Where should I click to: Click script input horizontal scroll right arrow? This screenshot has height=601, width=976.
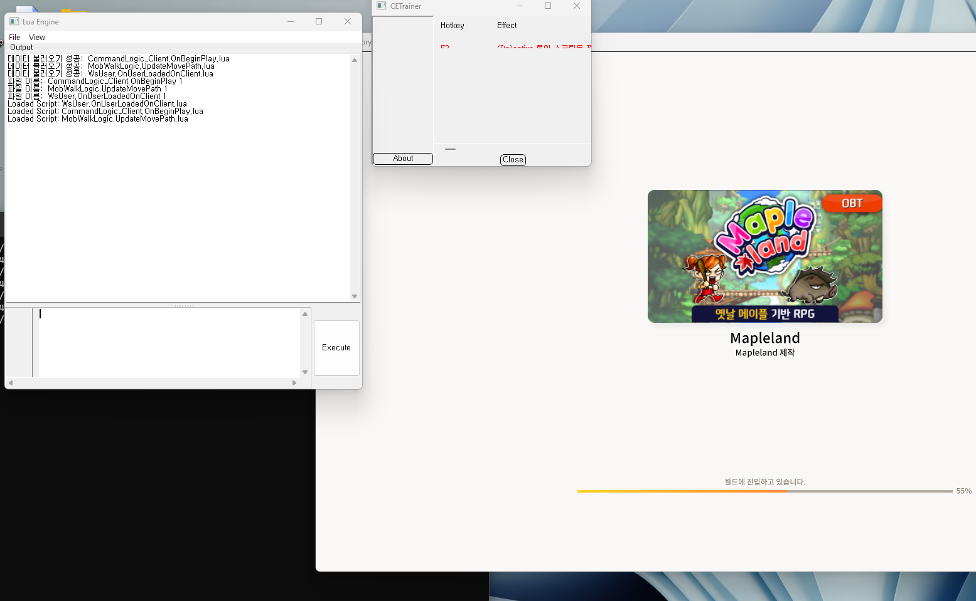pos(294,383)
